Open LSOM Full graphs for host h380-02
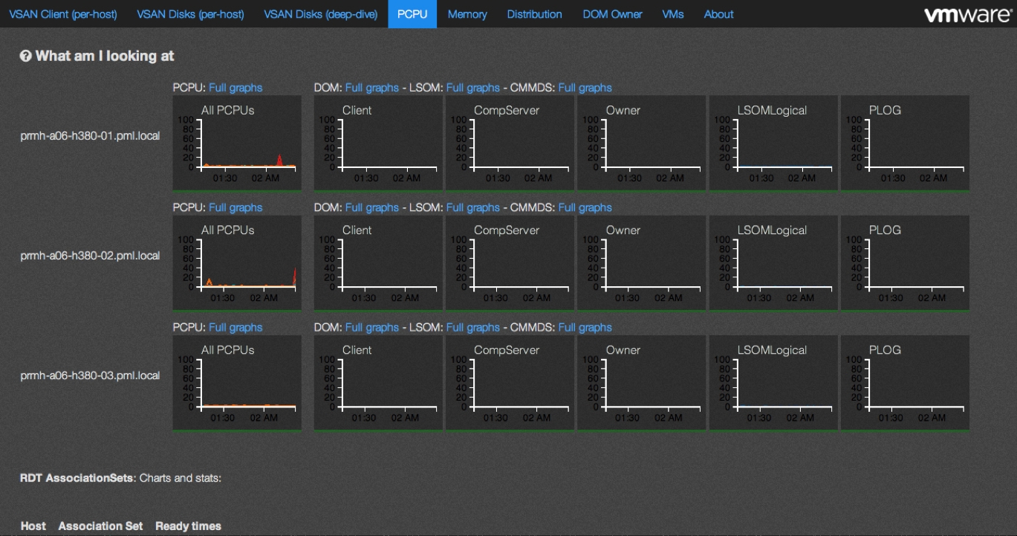Viewport: 1017px width, 536px height. 472,207
